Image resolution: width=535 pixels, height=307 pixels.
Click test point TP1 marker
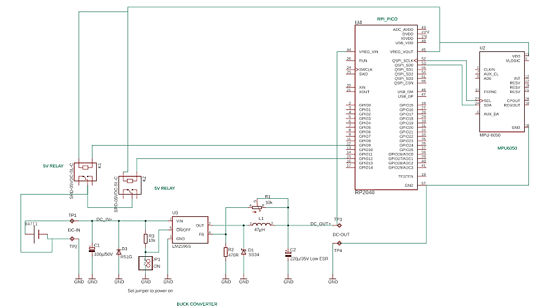tap(72, 221)
